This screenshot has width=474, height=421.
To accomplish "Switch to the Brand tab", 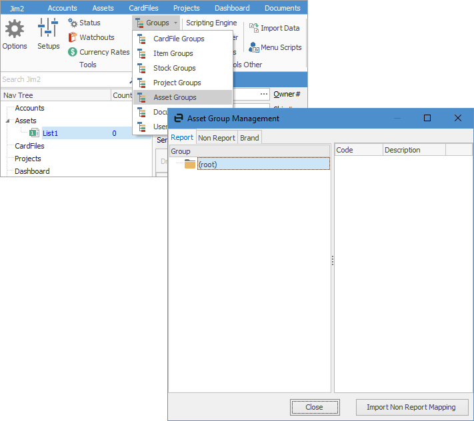I will pyautogui.click(x=249, y=138).
